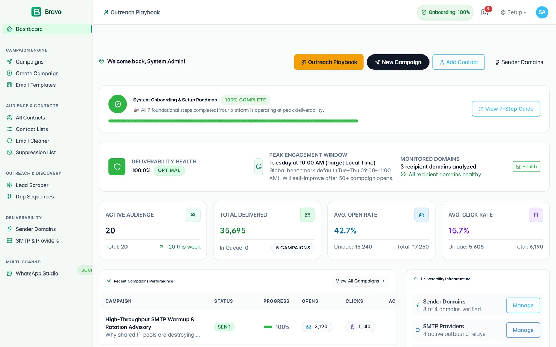Click the green onboarding checkmark badge icon

click(118, 104)
